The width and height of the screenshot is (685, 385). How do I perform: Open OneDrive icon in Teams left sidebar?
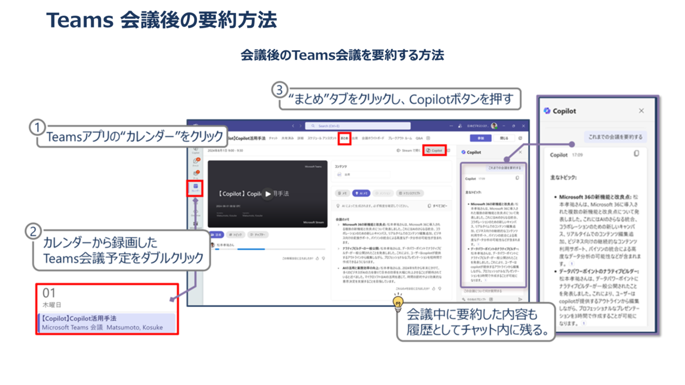[195, 213]
